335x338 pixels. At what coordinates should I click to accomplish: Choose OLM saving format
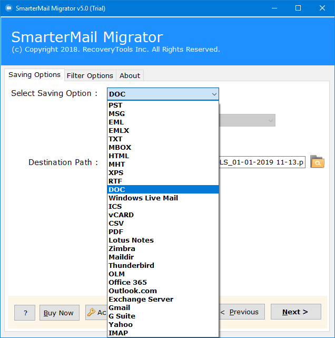pos(163,274)
